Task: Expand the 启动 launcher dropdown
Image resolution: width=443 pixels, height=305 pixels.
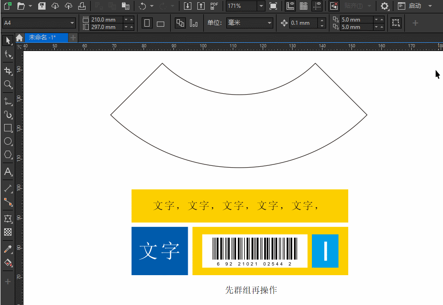Action: (430, 6)
